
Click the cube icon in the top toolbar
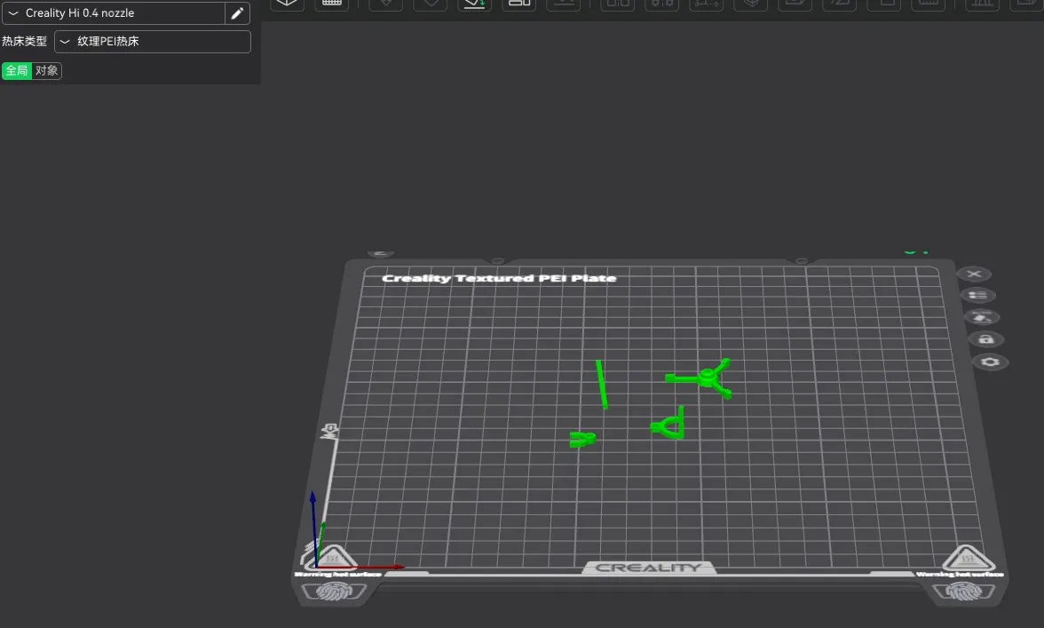click(x=287, y=4)
